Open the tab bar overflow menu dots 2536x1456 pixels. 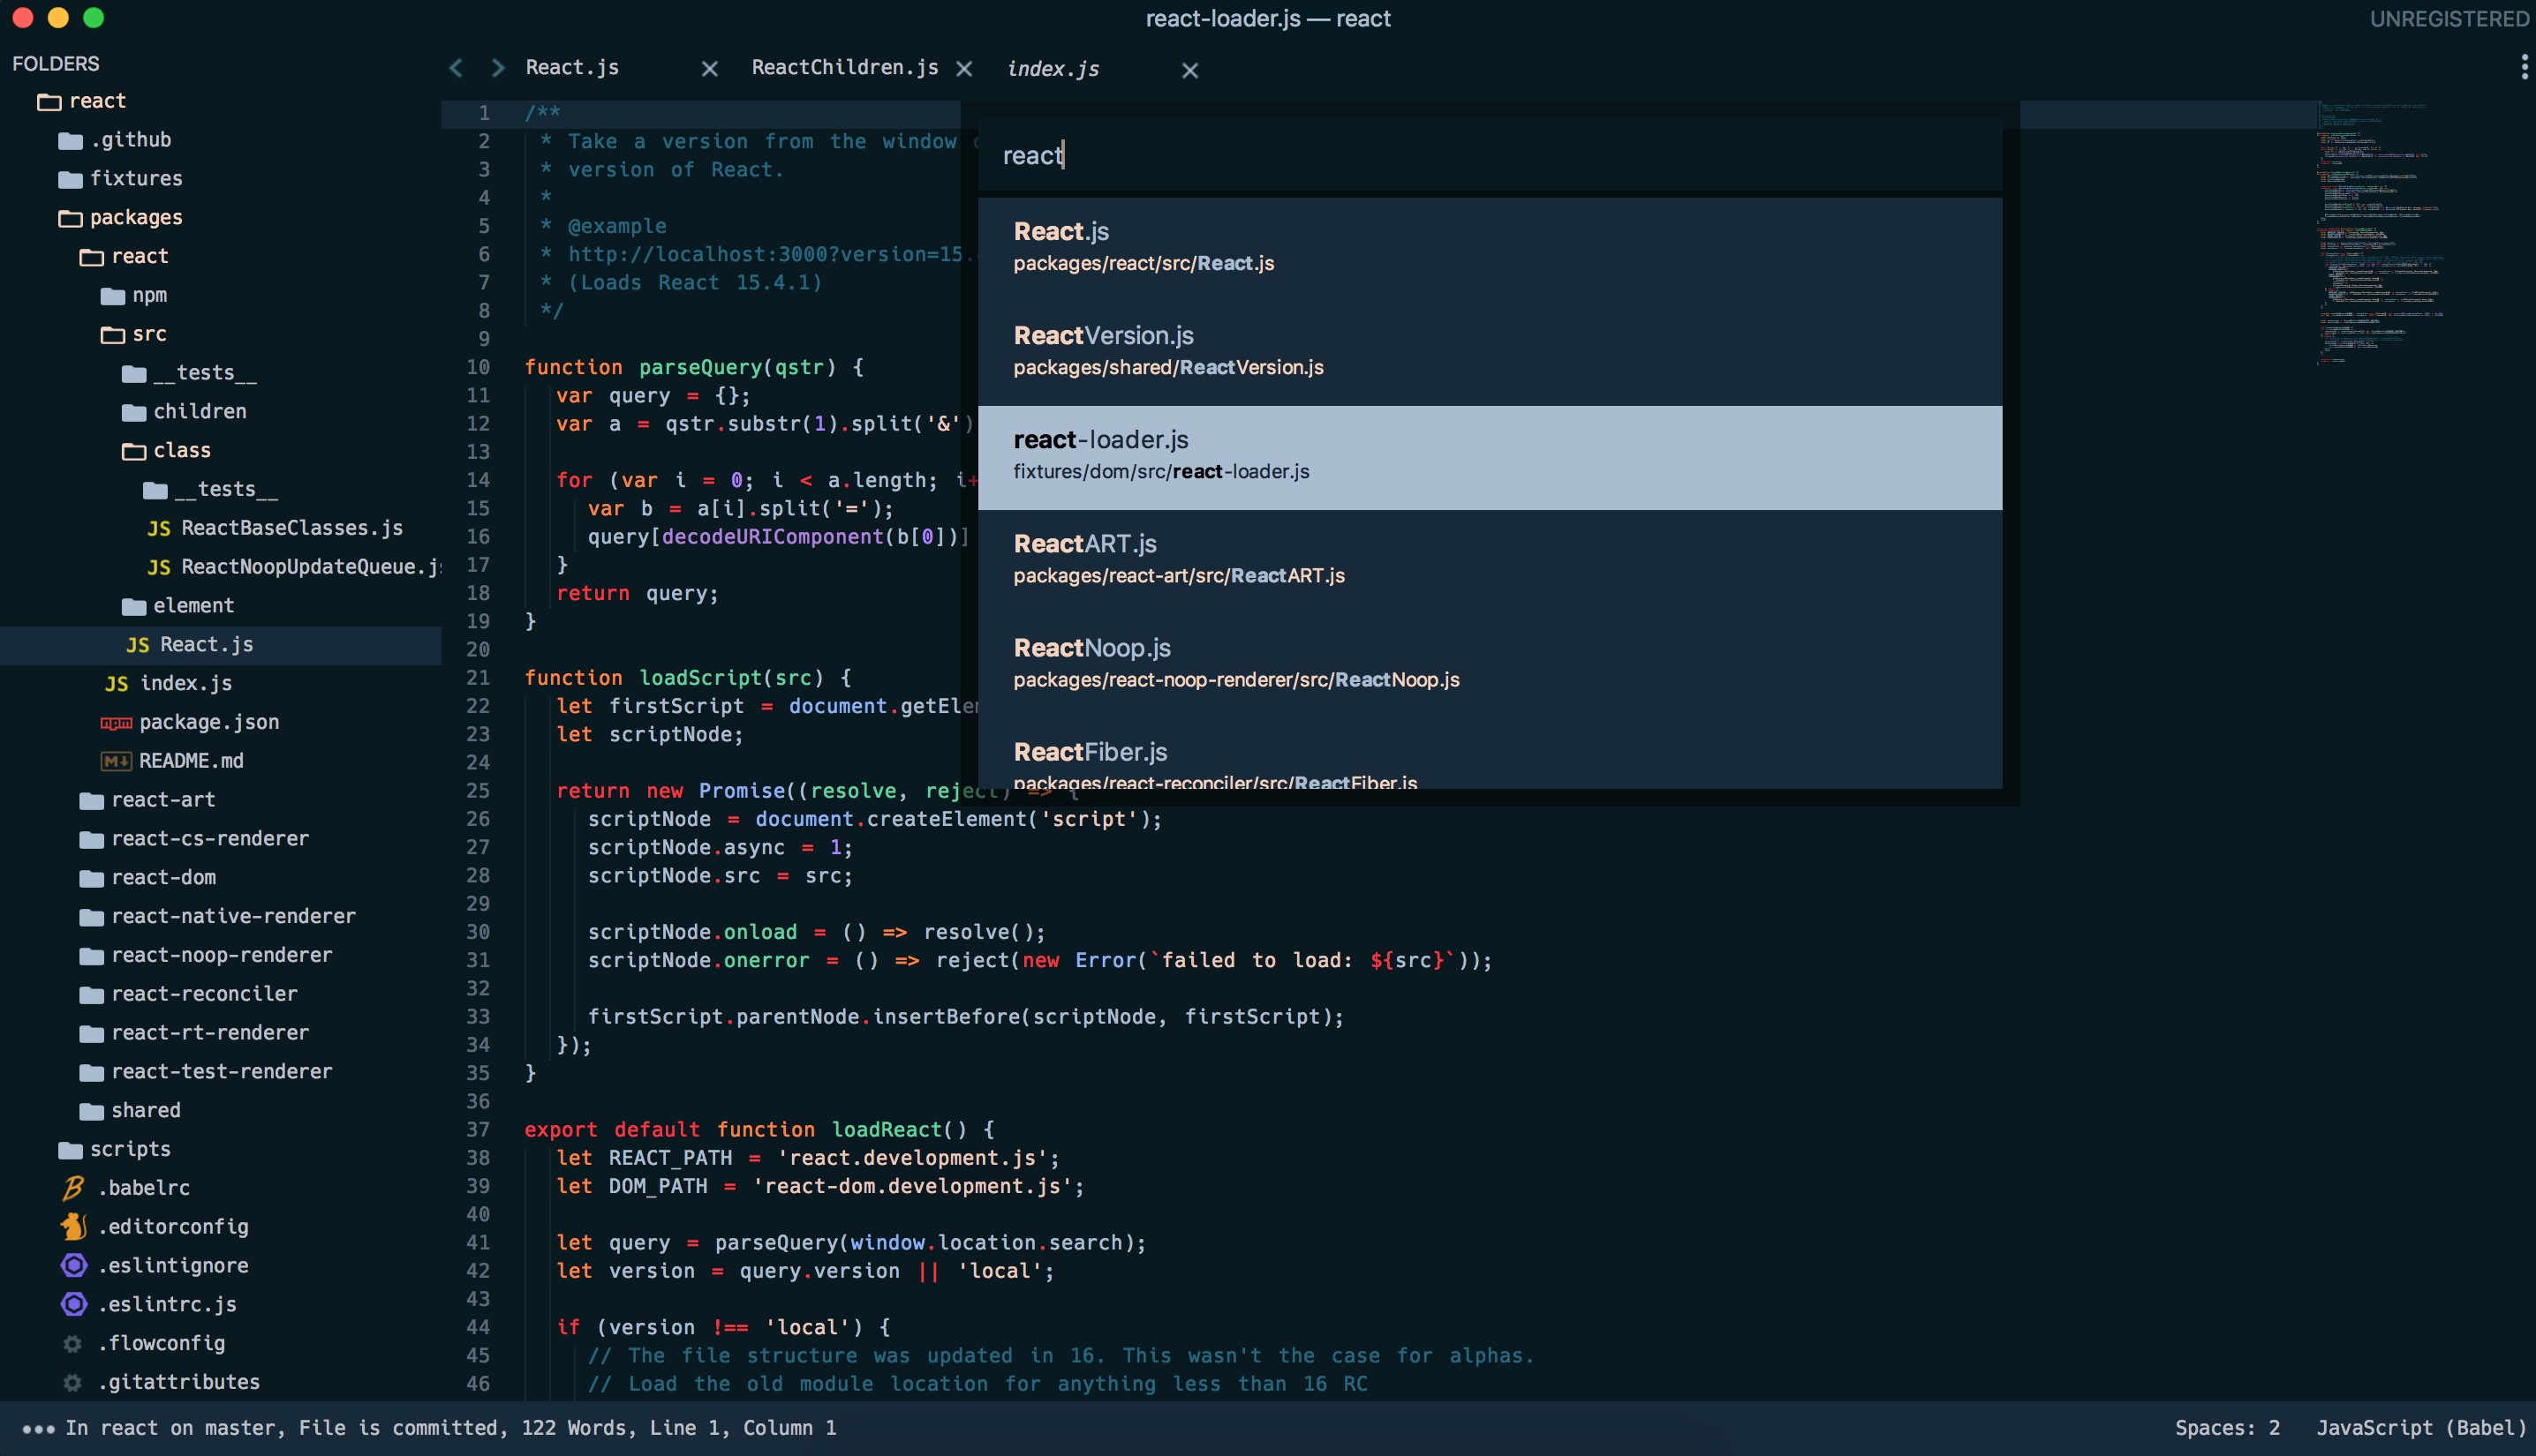[2524, 67]
